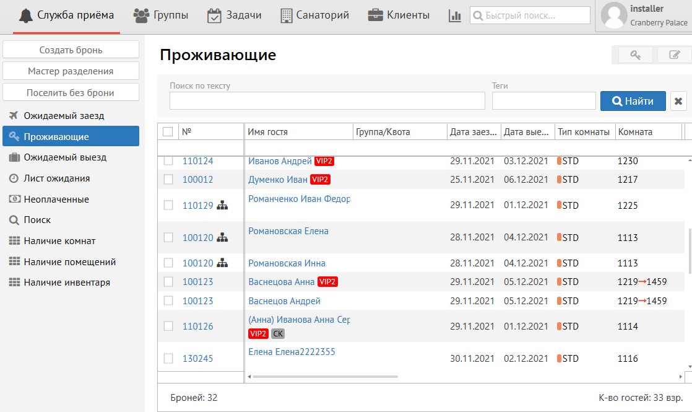Click group icon beside booking 110129
The image size is (692, 412).
click(223, 205)
